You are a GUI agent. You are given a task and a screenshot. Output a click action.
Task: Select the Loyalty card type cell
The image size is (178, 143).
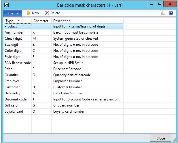18,111
